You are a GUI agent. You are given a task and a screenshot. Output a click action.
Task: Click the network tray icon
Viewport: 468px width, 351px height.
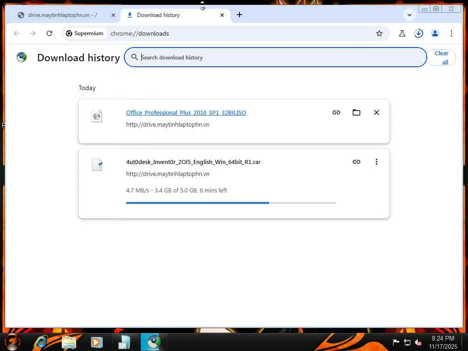coord(407,342)
